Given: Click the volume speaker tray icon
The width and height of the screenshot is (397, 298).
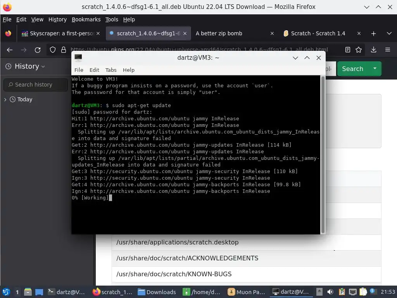Looking at the screenshot, I should coord(330,292).
